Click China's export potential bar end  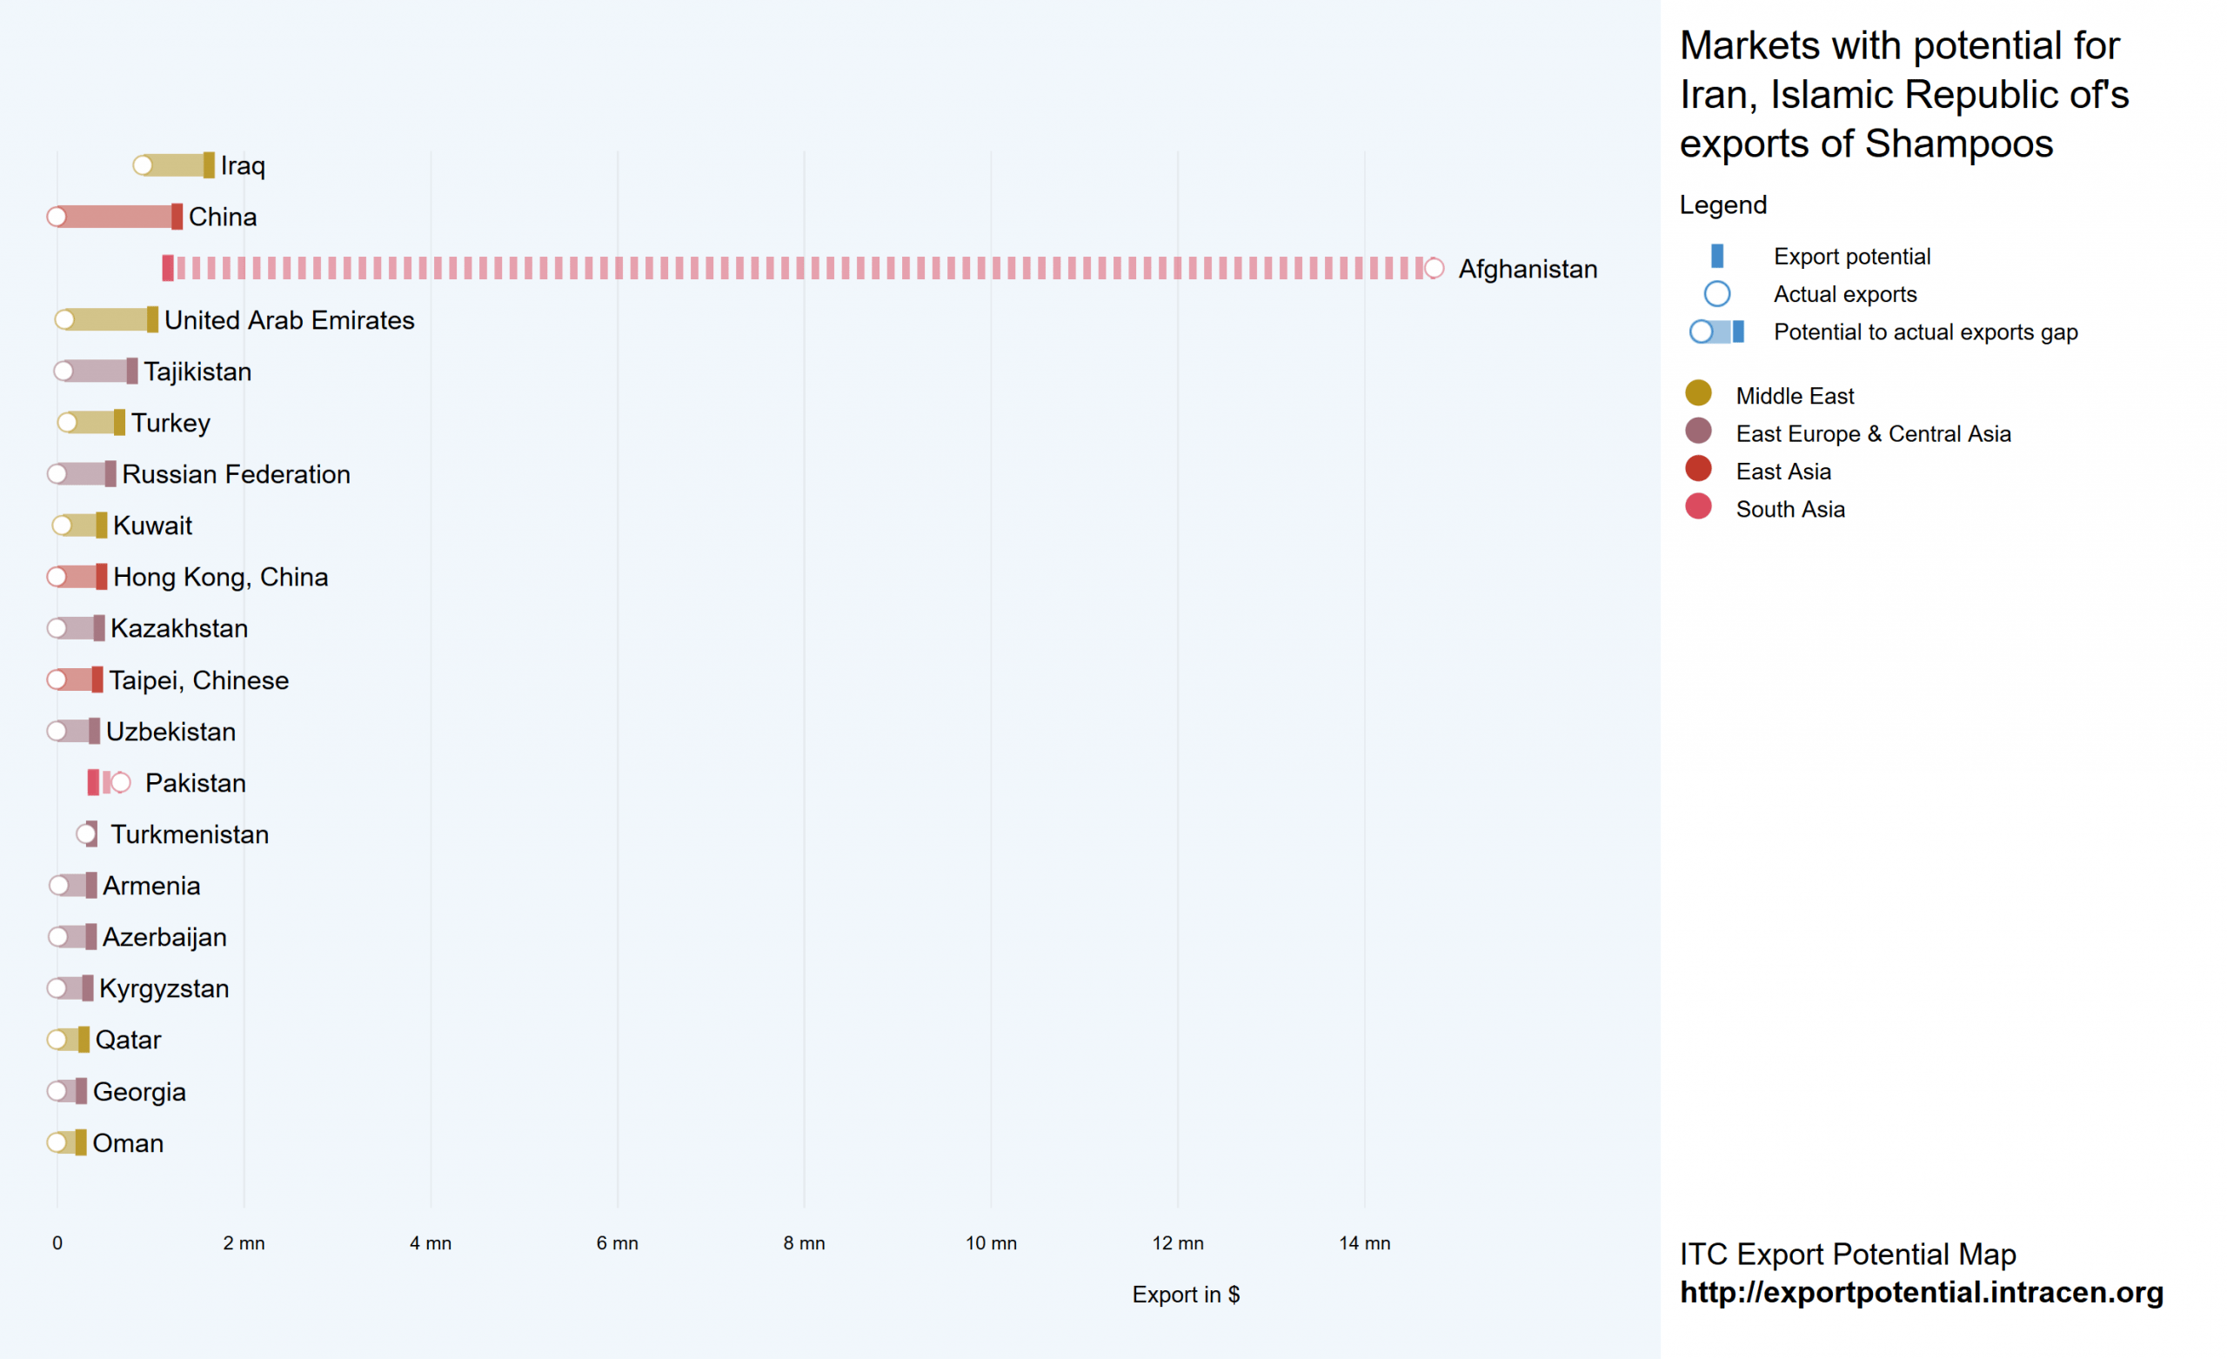point(177,217)
